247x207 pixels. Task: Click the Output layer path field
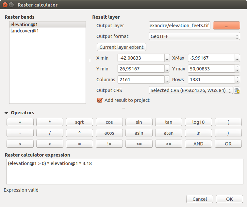tap(180, 26)
